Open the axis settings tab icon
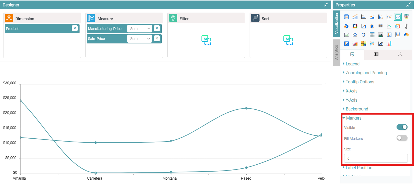The image size is (414, 185). click(400, 54)
